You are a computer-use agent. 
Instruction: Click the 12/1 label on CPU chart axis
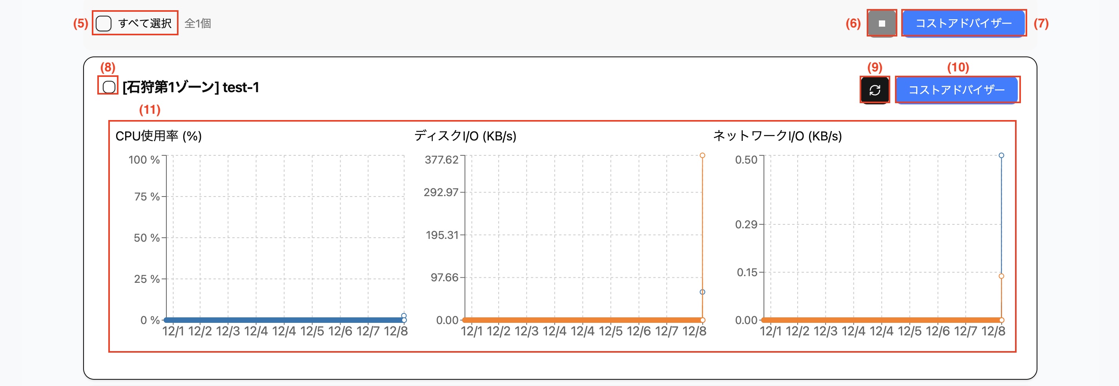coord(173,331)
